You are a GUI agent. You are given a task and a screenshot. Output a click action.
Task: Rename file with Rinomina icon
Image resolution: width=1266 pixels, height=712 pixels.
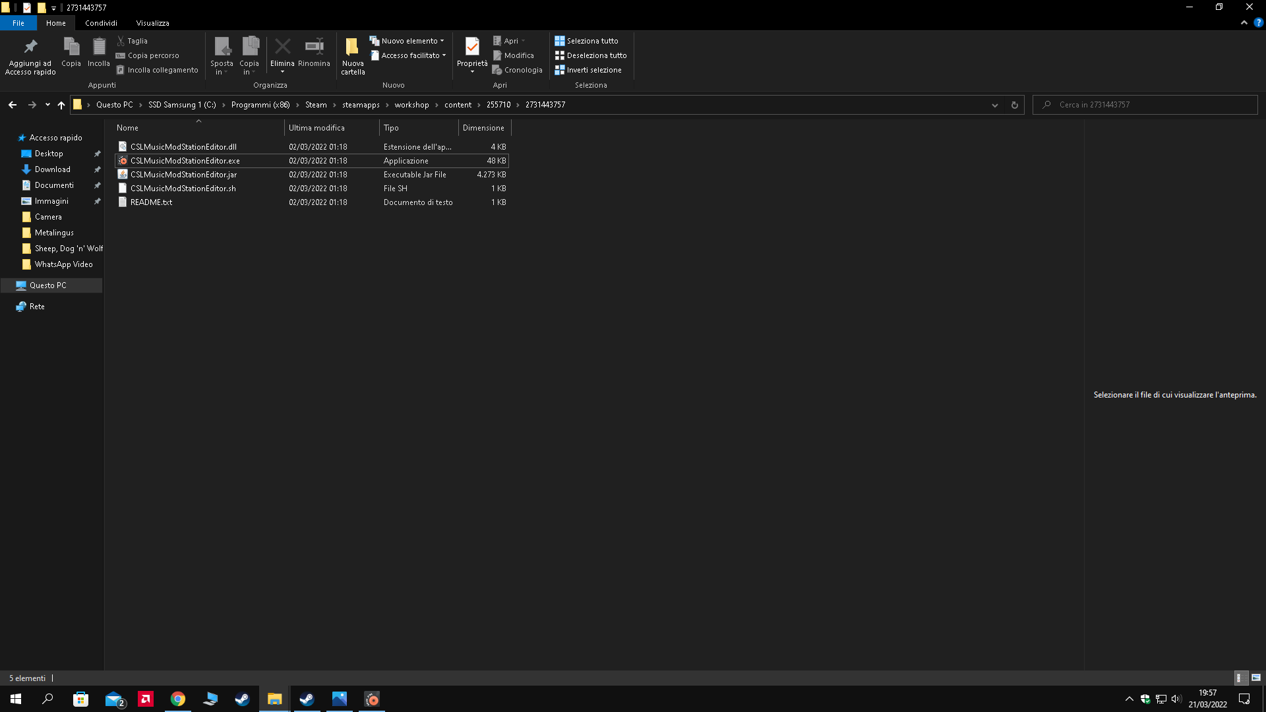pos(314,52)
